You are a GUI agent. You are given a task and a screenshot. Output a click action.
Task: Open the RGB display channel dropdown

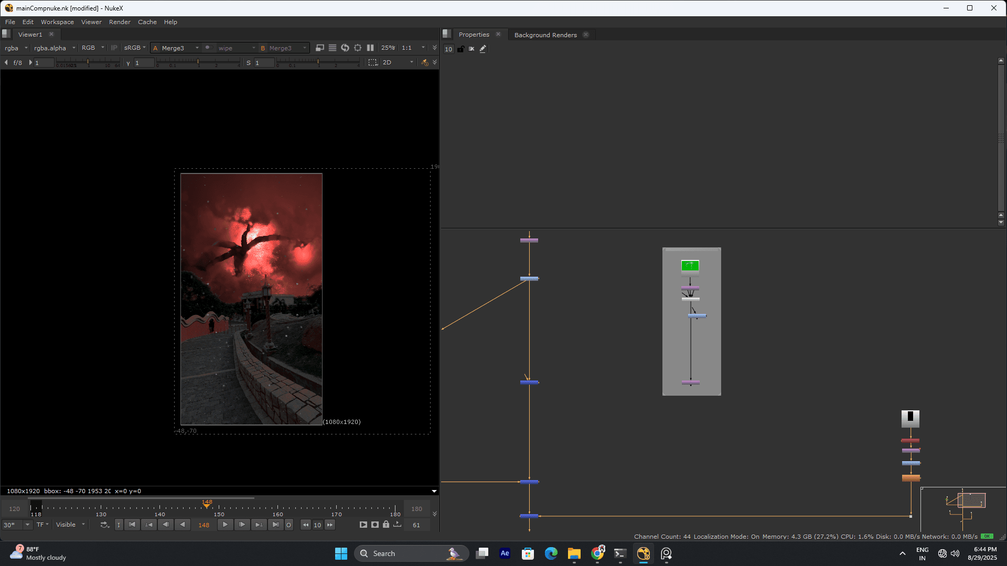pos(93,48)
